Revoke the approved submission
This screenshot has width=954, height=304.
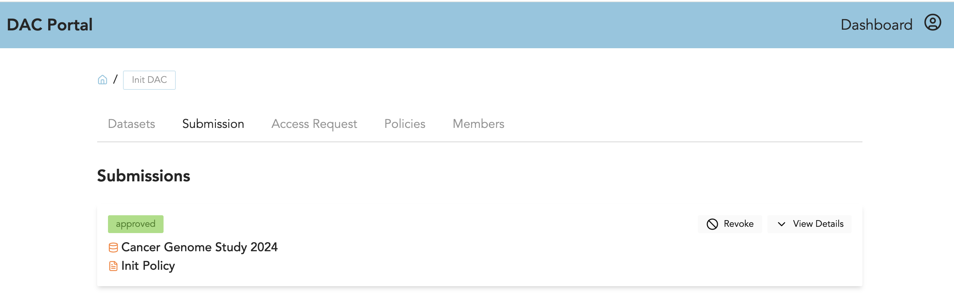click(x=730, y=224)
